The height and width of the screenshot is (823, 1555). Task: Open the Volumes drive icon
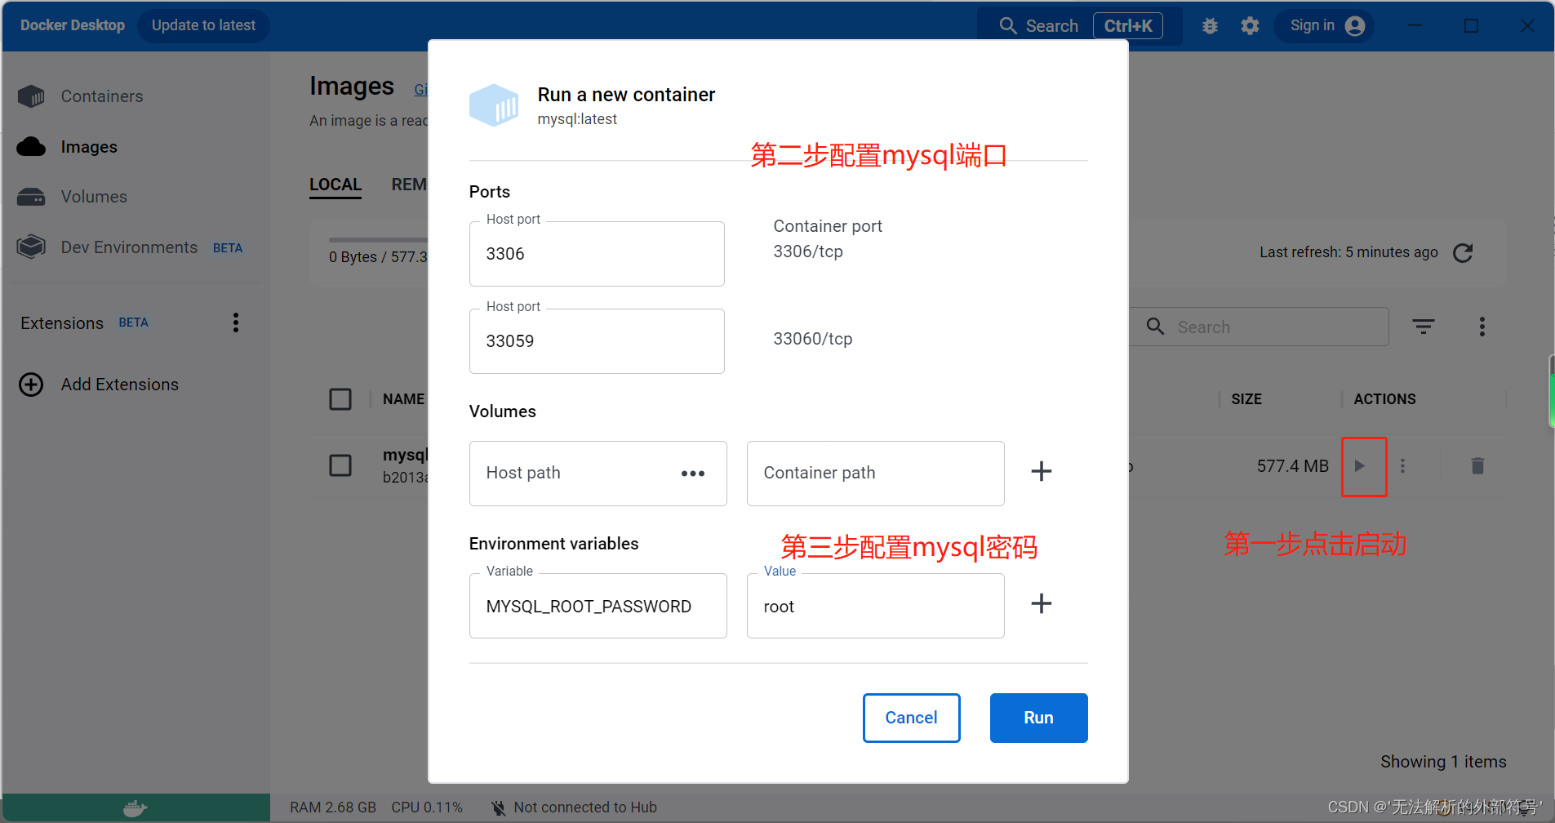coord(31,197)
